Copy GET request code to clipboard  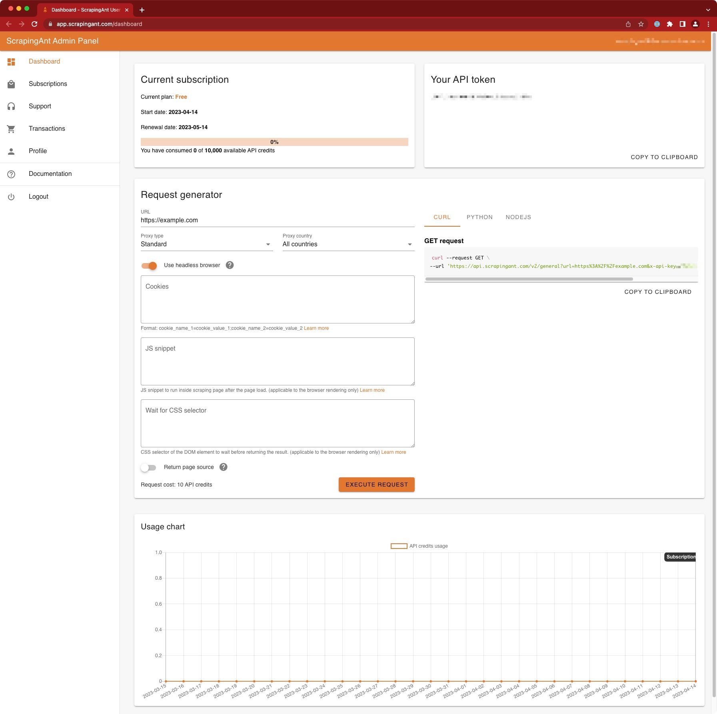tap(658, 292)
